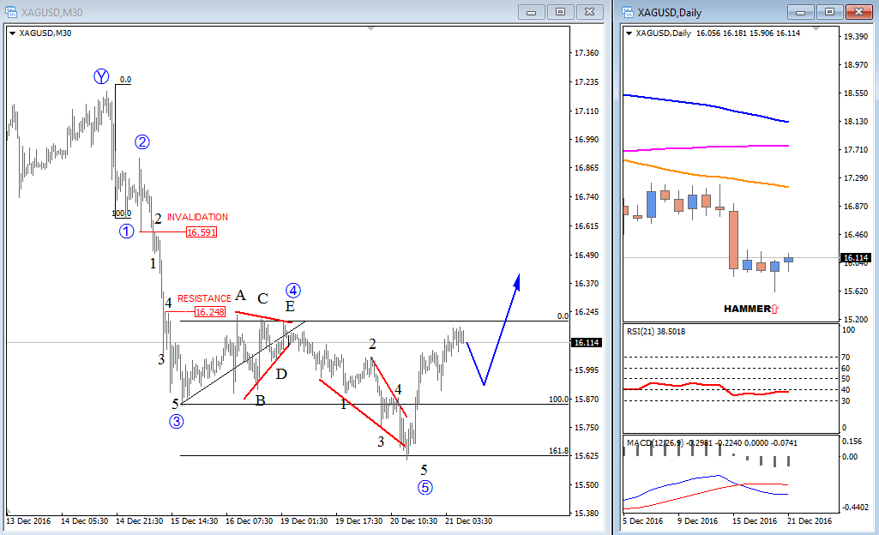
Task: Click the 16.114 current price tag on M30
Action: (x=587, y=342)
